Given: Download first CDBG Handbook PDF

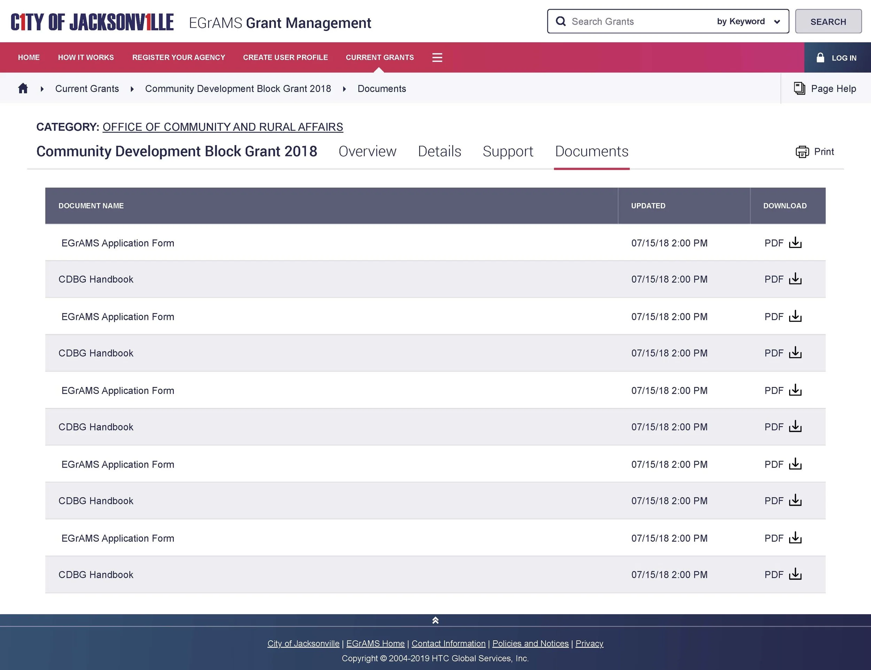Looking at the screenshot, I should 795,279.
